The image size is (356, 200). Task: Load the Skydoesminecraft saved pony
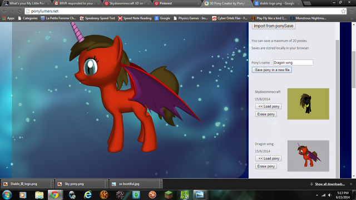tap(268, 106)
